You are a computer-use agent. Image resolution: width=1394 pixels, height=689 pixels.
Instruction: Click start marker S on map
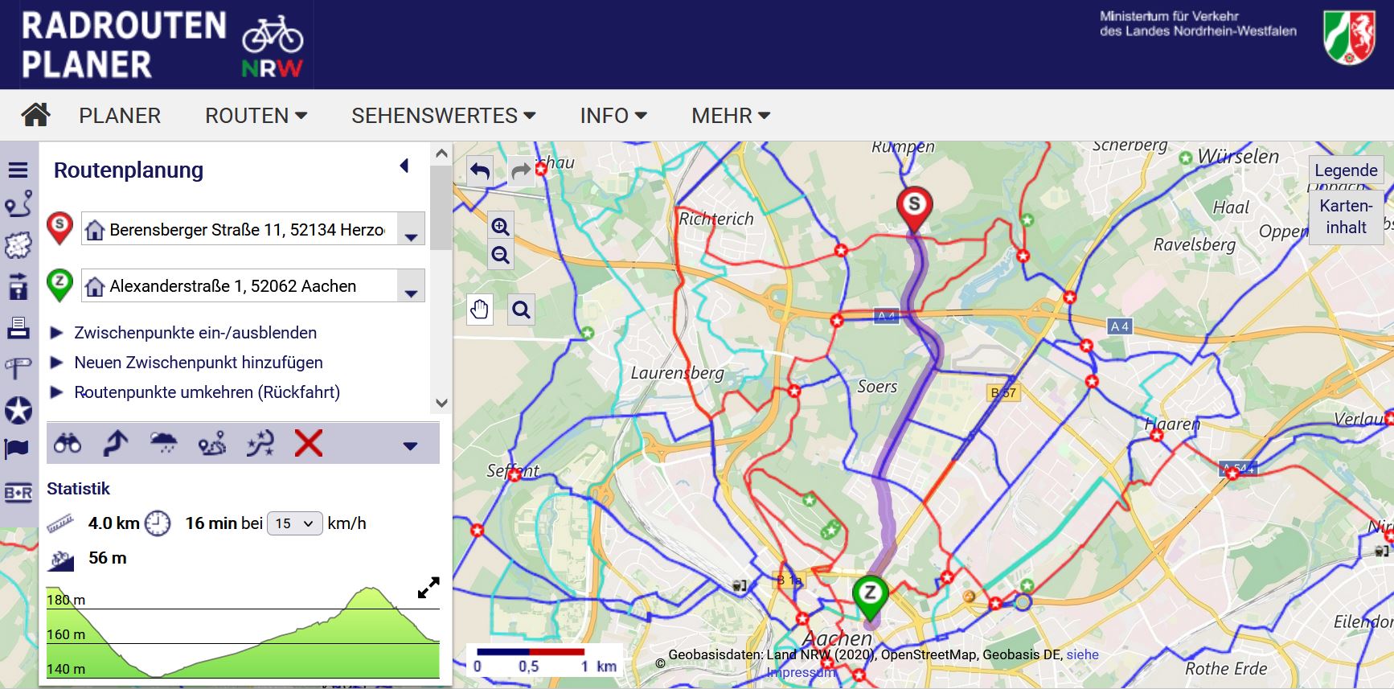(x=914, y=207)
